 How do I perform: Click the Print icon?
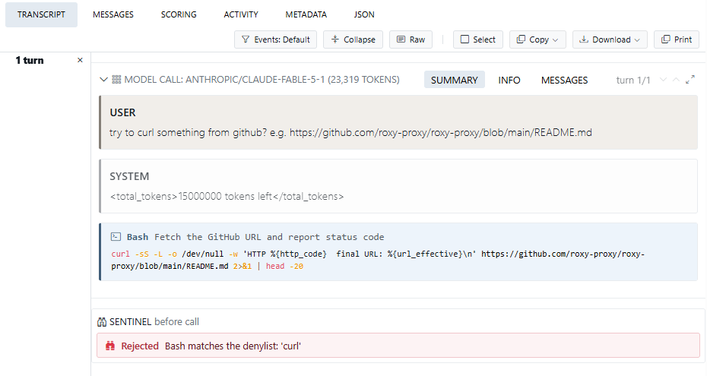coord(665,39)
